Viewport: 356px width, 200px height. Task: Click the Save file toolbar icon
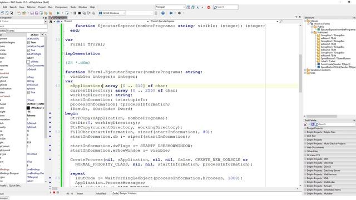pyautogui.click(x=32, y=13)
